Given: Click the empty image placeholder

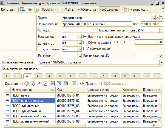Looking at the screenshot, I should coord(19,33).
